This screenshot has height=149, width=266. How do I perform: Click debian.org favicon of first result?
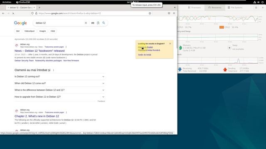pos(17,45)
